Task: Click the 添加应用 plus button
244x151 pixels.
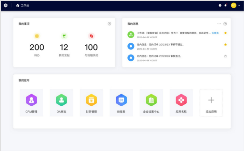Action: click(x=211, y=103)
